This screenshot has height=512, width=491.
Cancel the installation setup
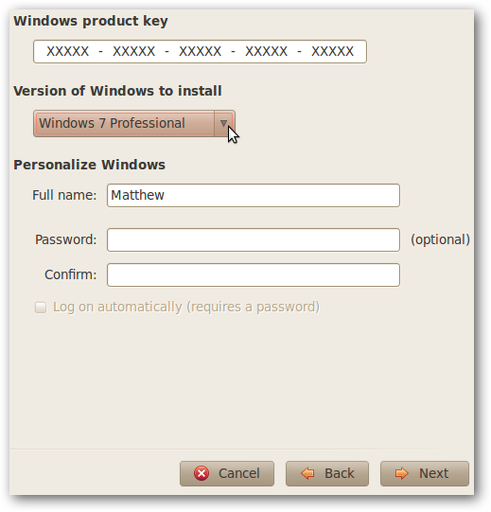[227, 474]
